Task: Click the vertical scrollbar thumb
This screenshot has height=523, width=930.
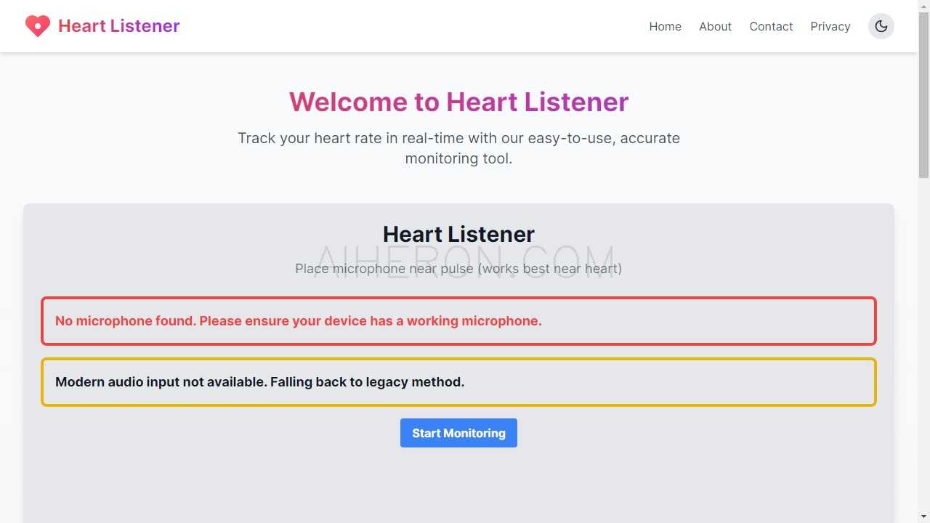Action: tap(923, 94)
